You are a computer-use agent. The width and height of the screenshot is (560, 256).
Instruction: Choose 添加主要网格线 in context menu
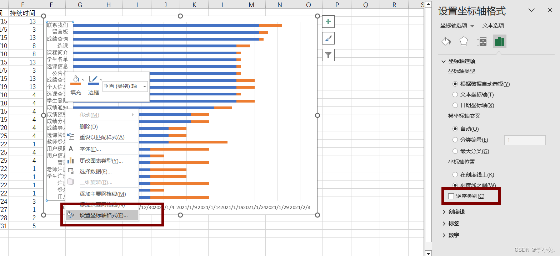(102, 194)
